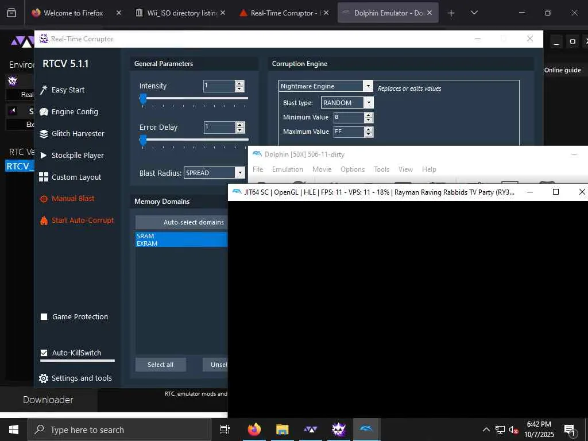The width and height of the screenshot is (588, 441).
Task: Open the Blast type RANDOM dropdown
Action: click(369, 102)
